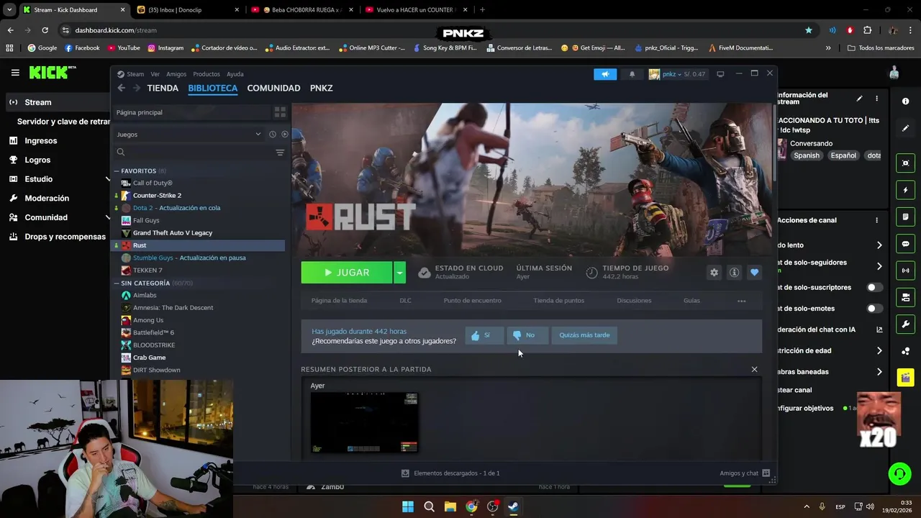Close Resumen posterior a la partida
The height and width of the screenshot is (518, 921).
(754, 369)
